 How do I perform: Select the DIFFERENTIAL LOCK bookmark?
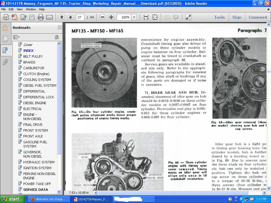pos(39,97)
